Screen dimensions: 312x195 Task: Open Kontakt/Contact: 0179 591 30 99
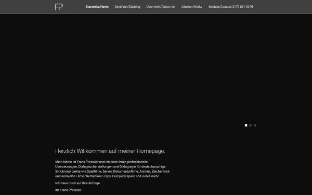pyautogui.click(x=231, y=7)
